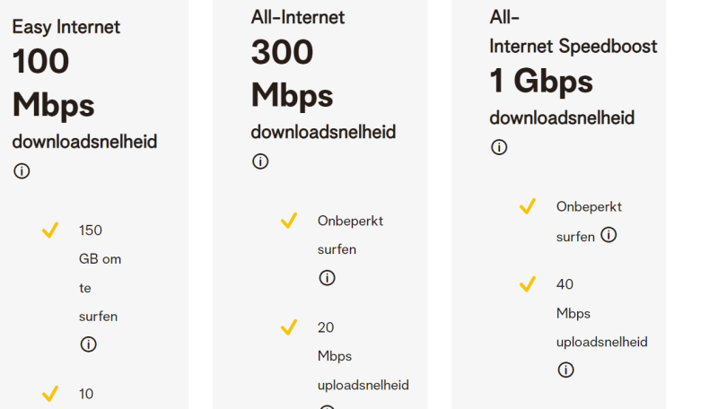Click the 40 Mbps uploadsnelheid feature text

tap(601, 313)
